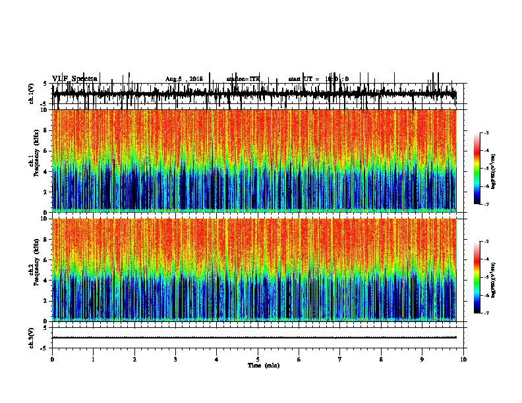Click the "1" minute tick label

click(x=93, y=360)
